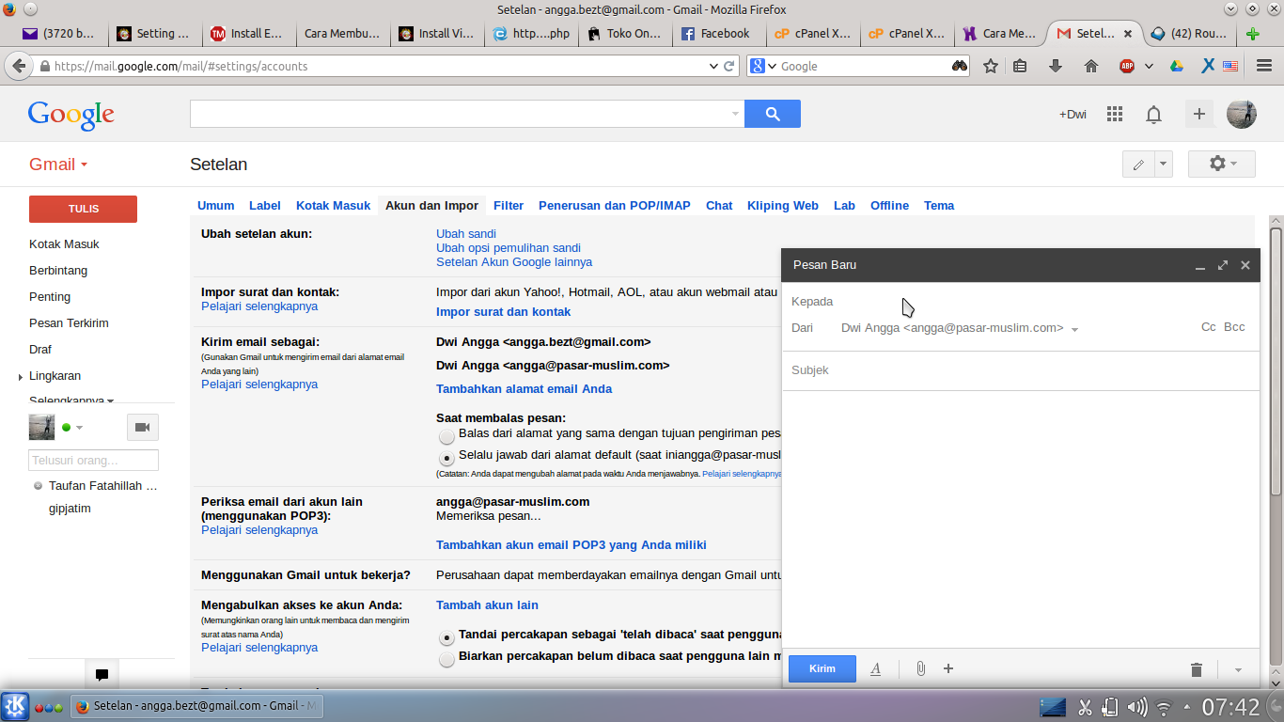
Task: Reload the page in the address bar
Action: click(x=728, y=66)
